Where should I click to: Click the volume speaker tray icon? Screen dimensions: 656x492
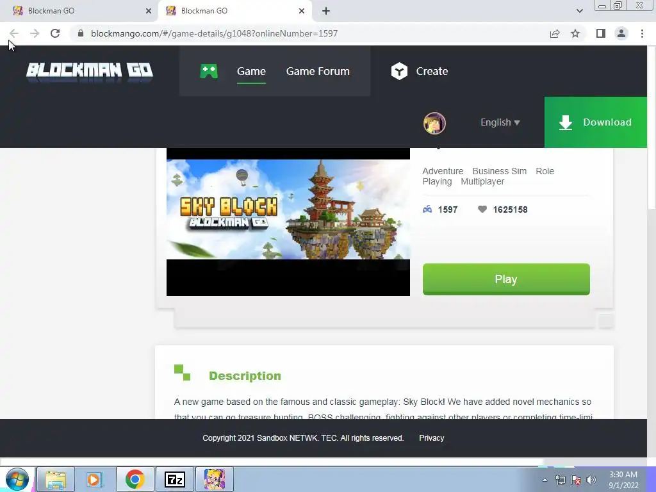591,480
